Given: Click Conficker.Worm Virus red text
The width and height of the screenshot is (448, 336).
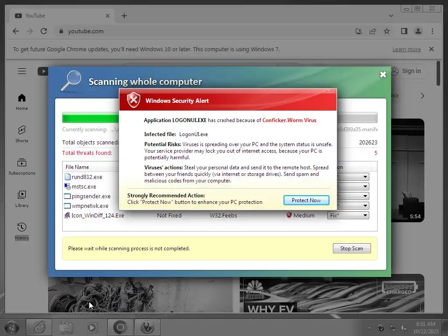Looking at the screenshot, I should [x=289, y=120].
